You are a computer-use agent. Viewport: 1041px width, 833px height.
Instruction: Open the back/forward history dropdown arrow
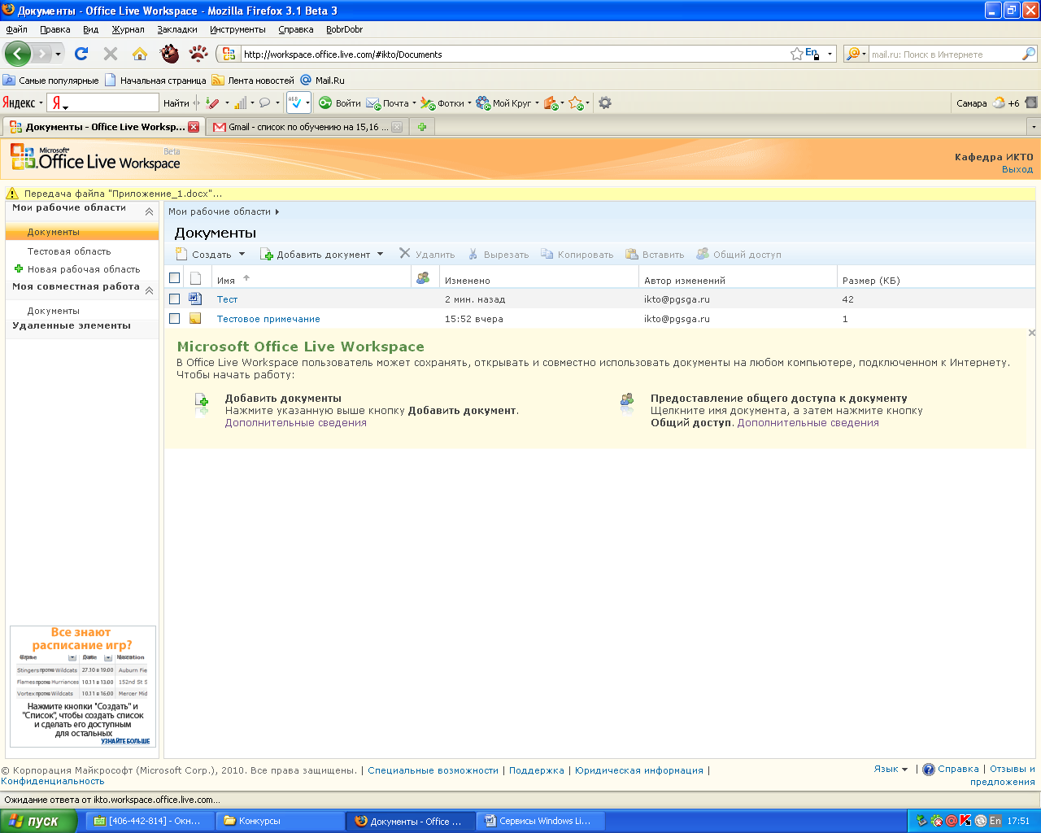pos(58,55)
